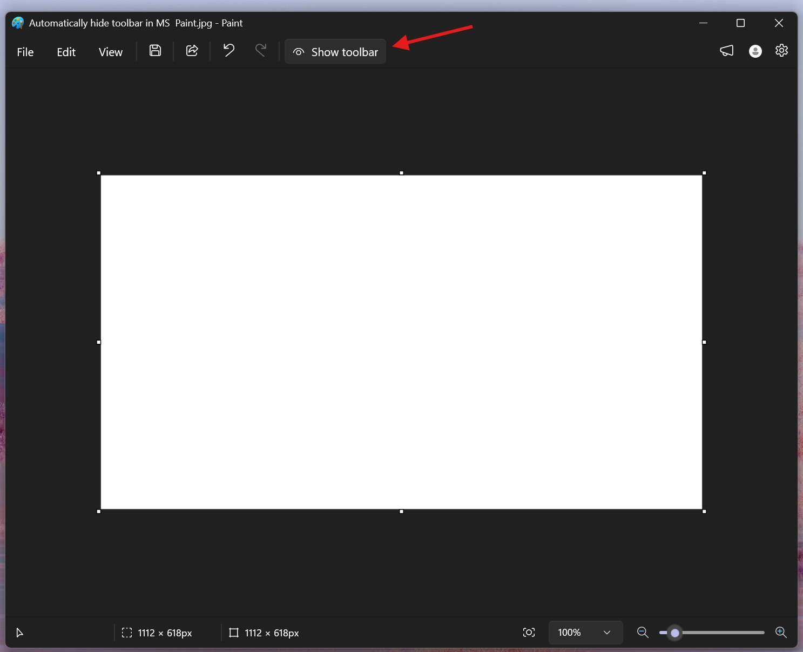
Task: Open the feedback megaphone icon
Action: (726, 51)
